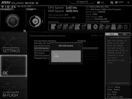Click the BIOS Ver E7C37AMS.H20 text
This screenshot has height=99, width=132.
click(x=96, y=19)
